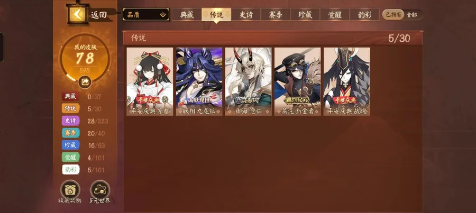Click the circular 我的皮肤 progress ring
The image size is (476, 213).
(85, 58)
